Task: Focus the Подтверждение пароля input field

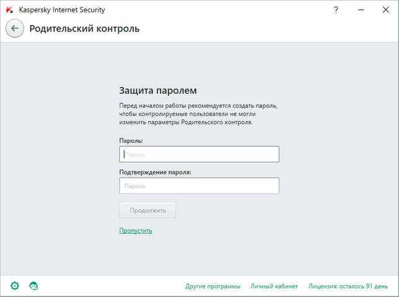Action: 199,186
